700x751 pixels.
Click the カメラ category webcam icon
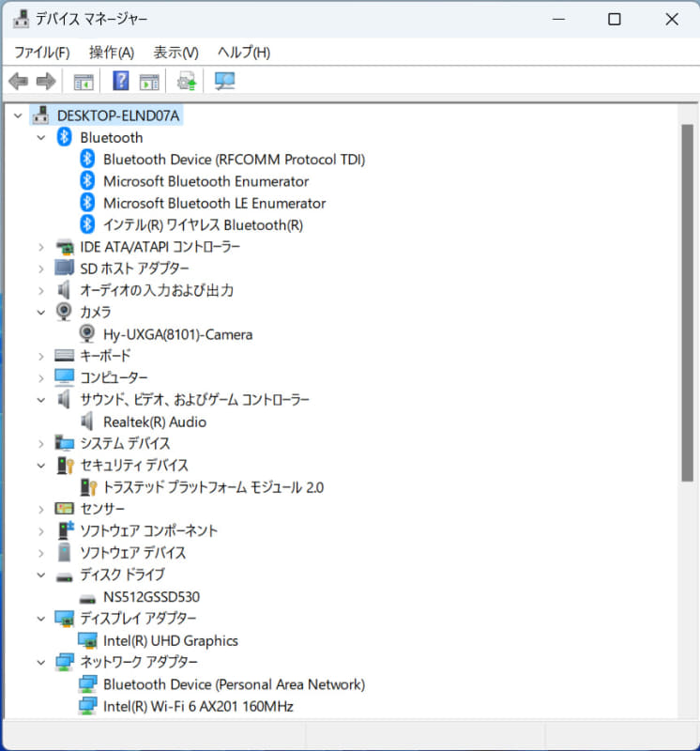coord(64,312)
